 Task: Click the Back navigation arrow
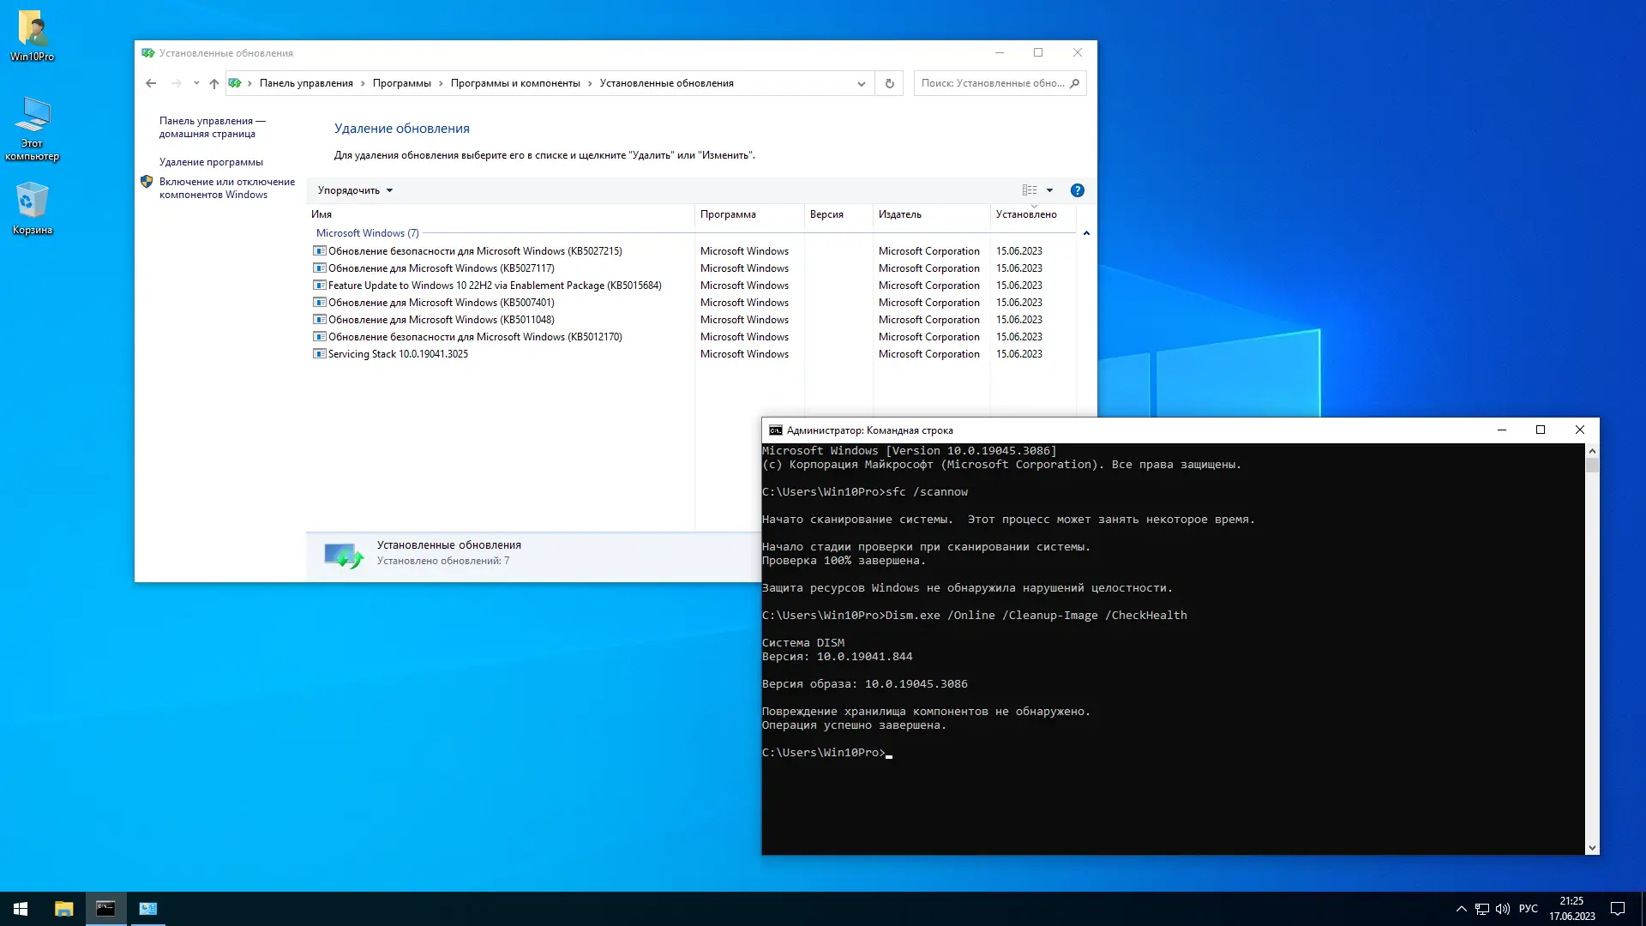(151, 83)
